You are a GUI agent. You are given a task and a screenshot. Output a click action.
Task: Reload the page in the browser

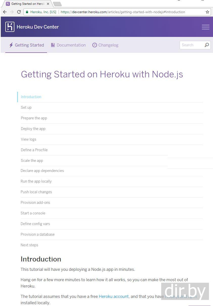pos(19,12)
